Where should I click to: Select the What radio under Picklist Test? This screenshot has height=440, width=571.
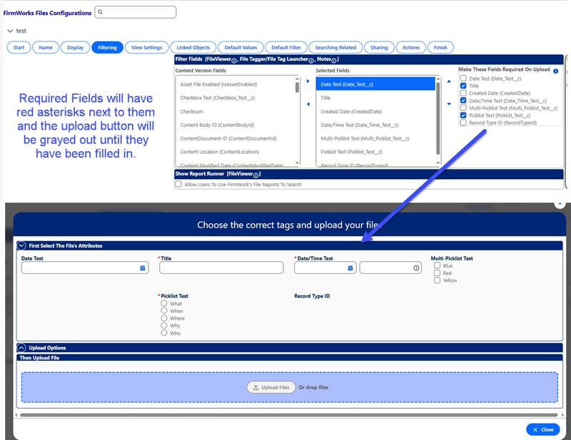(163, 302)
